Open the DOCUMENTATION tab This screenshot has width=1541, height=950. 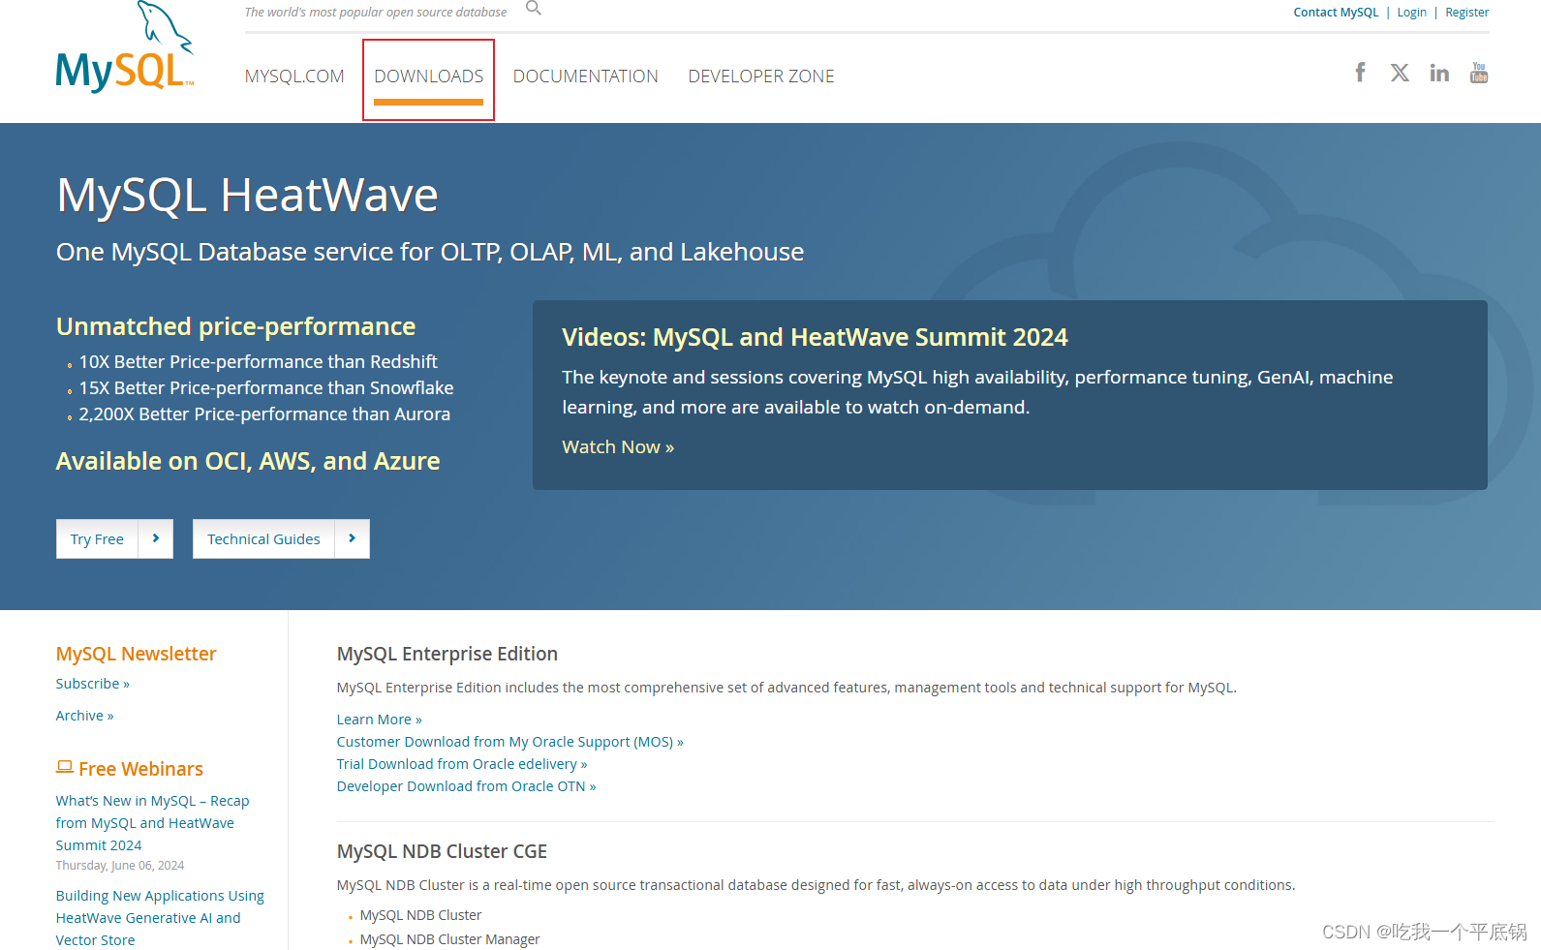(586, 77)
